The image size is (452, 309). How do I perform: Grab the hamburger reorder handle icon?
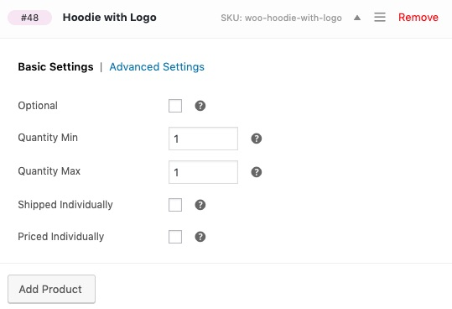[x=380, y=18]
